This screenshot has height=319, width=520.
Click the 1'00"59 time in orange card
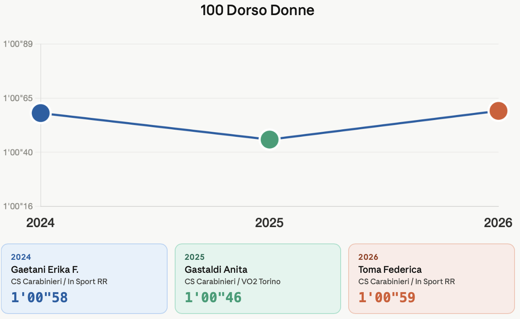[x=387, y=297]
